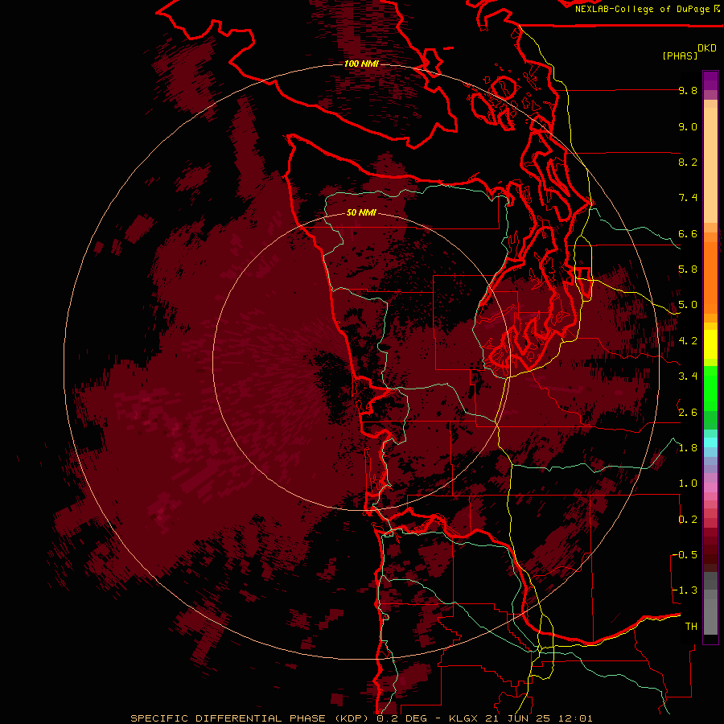Image resolution: width=724 pixels, height=724 pixels.
Task: Click the 6.6 scale value
Action: [688, 233]
